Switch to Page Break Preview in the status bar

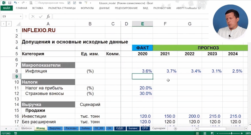(x=212, y=133)
